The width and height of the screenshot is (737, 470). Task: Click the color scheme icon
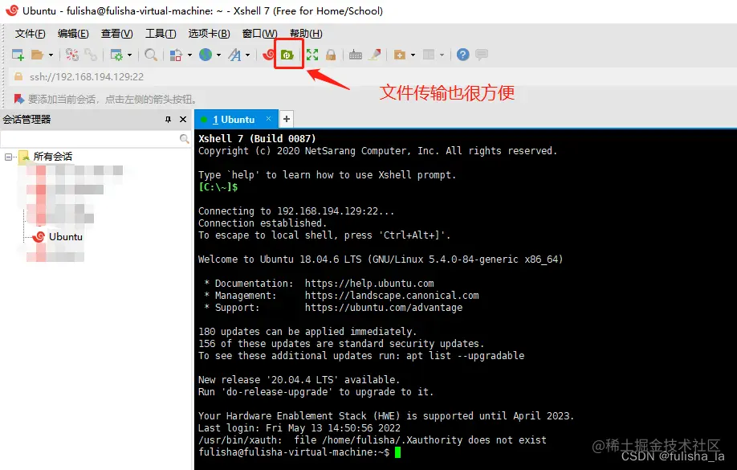pyautogui.click(x=176, y=55)
